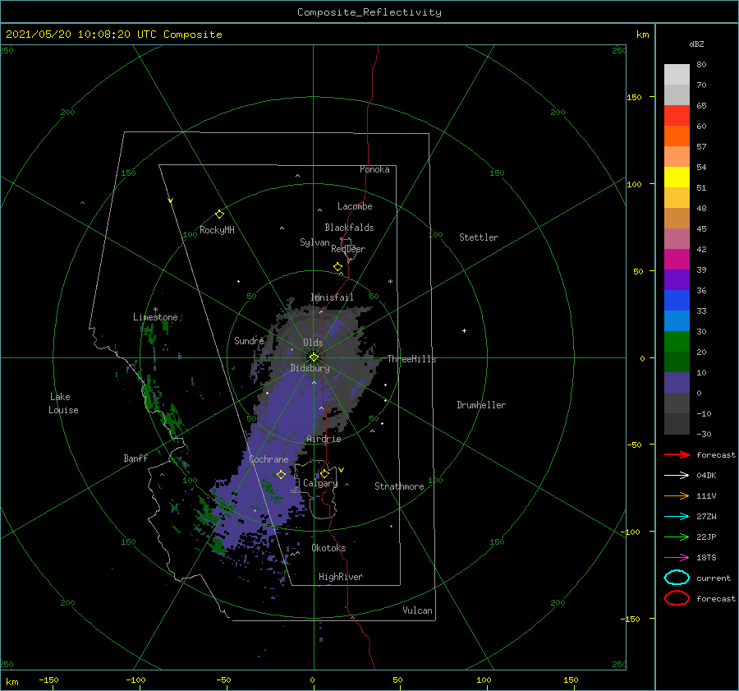Select the yellow diamond marker below RedDeer
The height and width of the screenshot is (691, 739).
[x=338, y=267]
